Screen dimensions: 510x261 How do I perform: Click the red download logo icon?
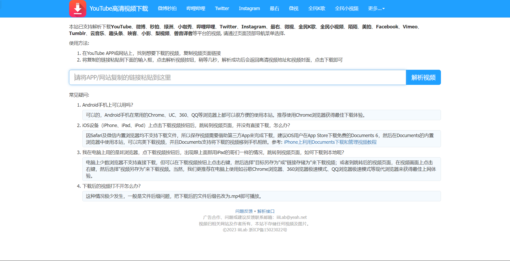tap(78, 9)
